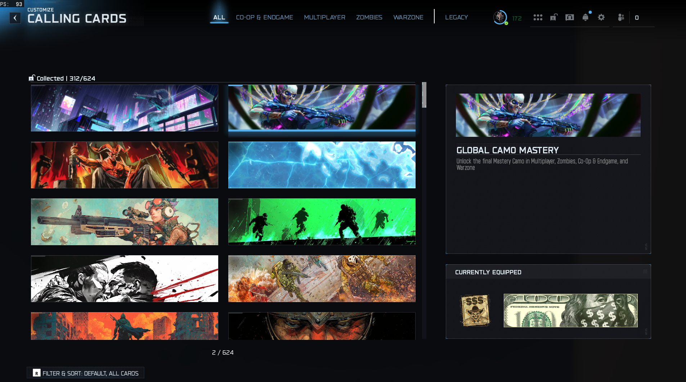Image resolution: width=686 pixels, height=382 pixels.
Task: Select the red demon calling card
Action: pos(125,165)
